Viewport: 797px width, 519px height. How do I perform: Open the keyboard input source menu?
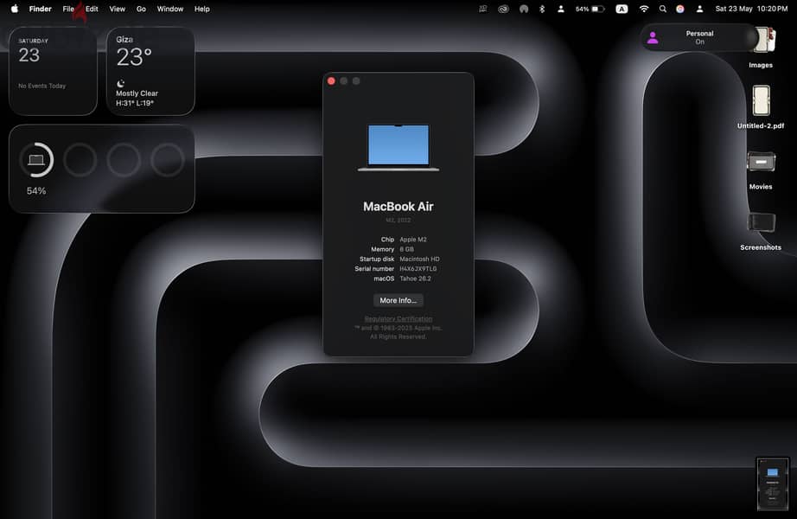[622, 9]
